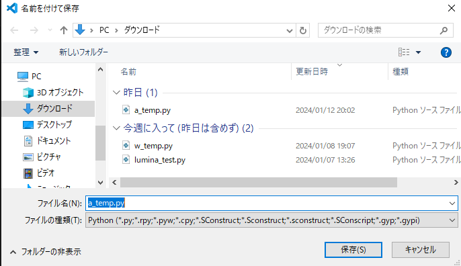Click the ビデオ film icon
This screenshot has height=266, width=461.
pyautogui.click(x=28, y=173)
